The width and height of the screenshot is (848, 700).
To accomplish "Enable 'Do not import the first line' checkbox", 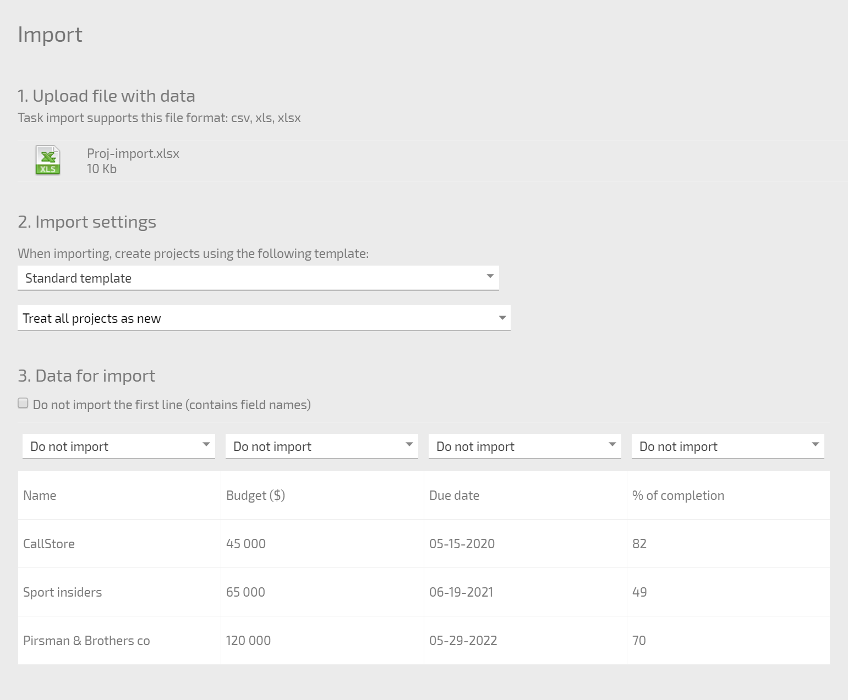I will coord(23,403).
